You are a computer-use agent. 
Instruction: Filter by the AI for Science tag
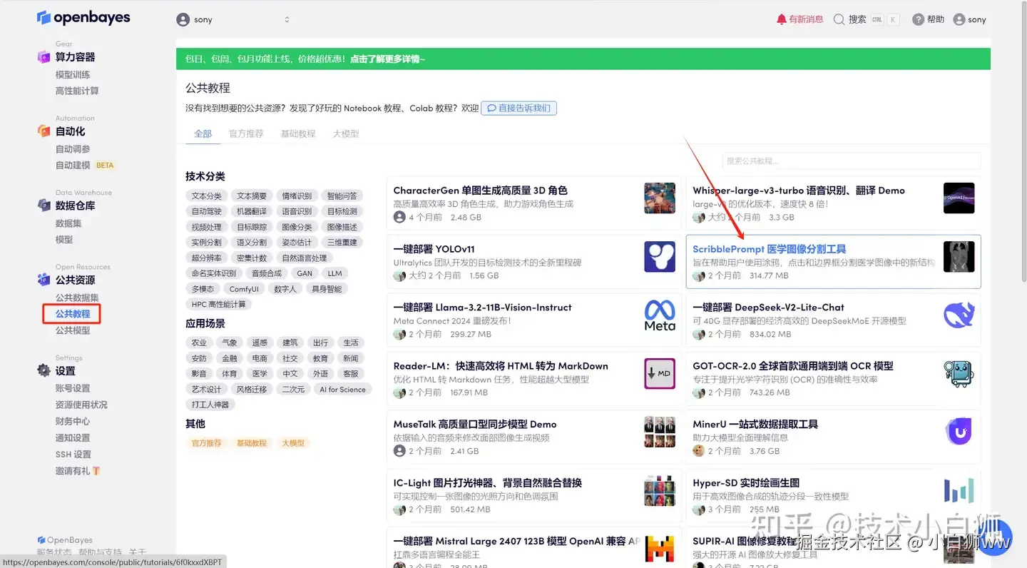click(342, 390)
